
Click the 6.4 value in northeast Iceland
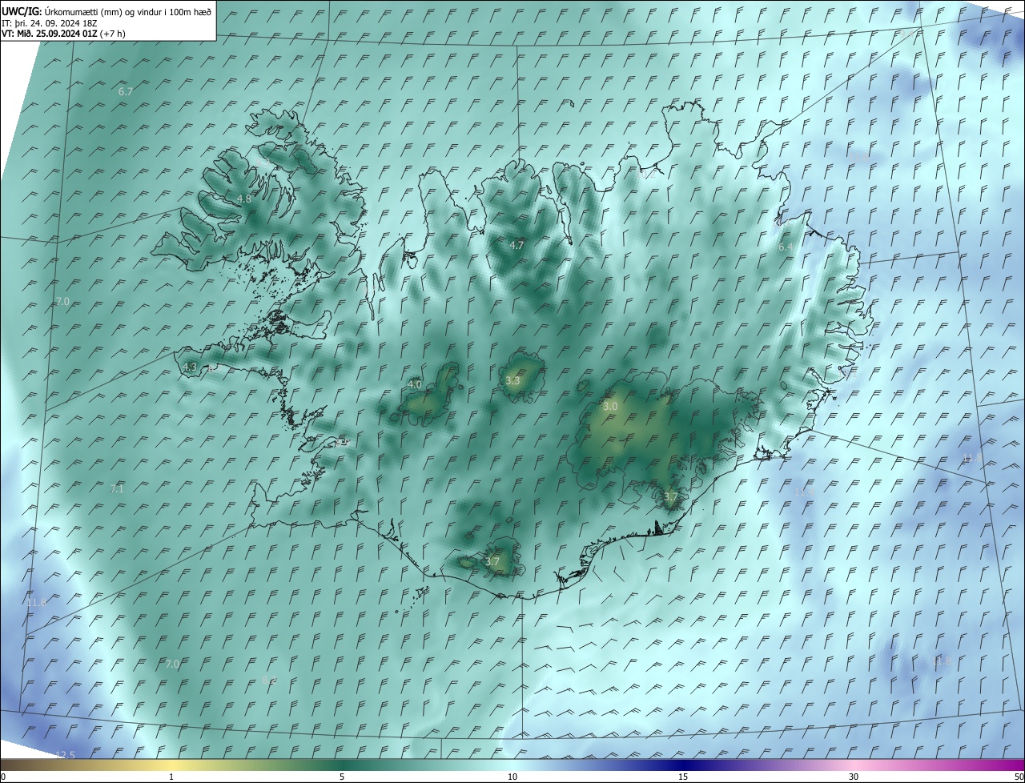(x=786, y=247)
